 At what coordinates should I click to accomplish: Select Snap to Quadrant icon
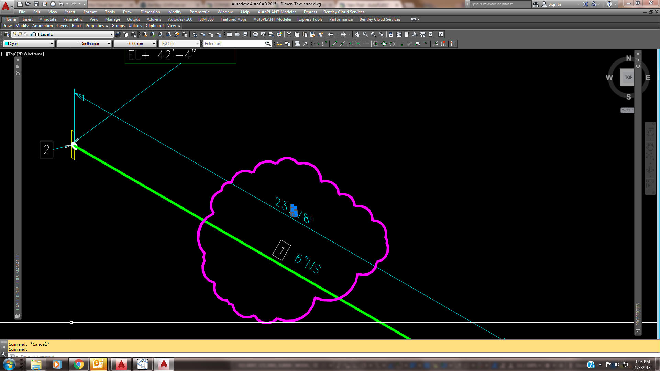click(384, 44)
